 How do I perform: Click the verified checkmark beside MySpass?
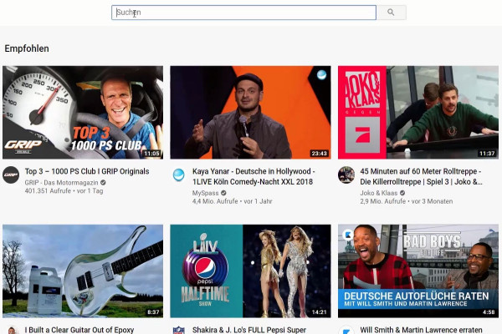[223, 193]
